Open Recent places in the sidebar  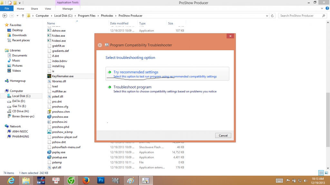(21, 40)
